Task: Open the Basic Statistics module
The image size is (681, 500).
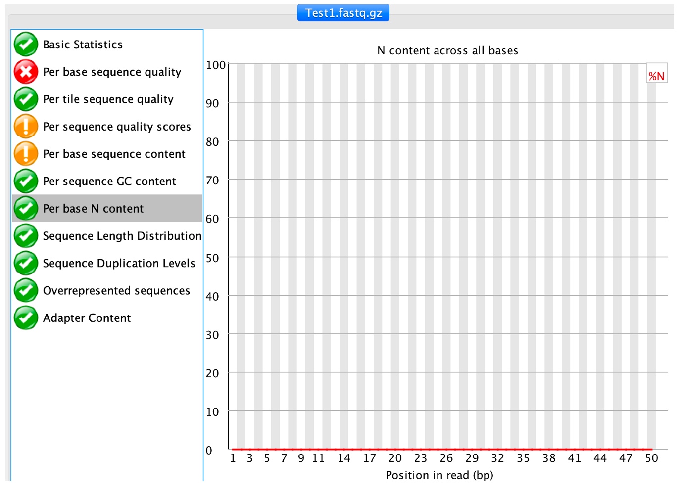Action: point(83,45)
